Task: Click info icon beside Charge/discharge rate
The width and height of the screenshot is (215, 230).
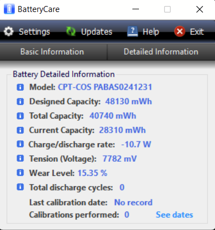Action: pyautogui.click(x=20, y=144)
